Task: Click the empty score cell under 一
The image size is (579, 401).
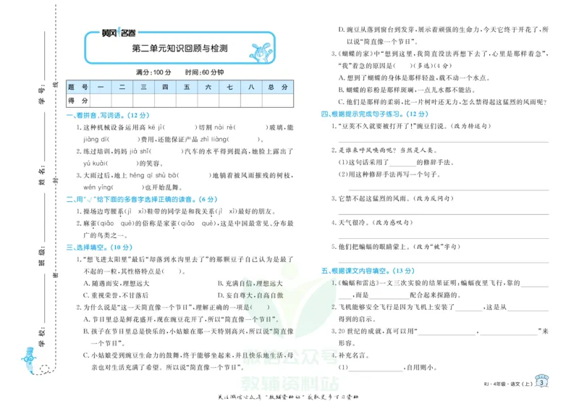Action: tap(101, 101)
